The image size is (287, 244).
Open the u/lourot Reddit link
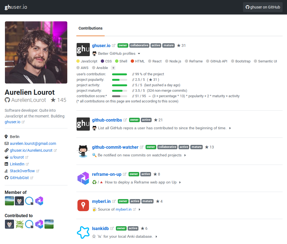pyautogui.click(x=17, y=157)
